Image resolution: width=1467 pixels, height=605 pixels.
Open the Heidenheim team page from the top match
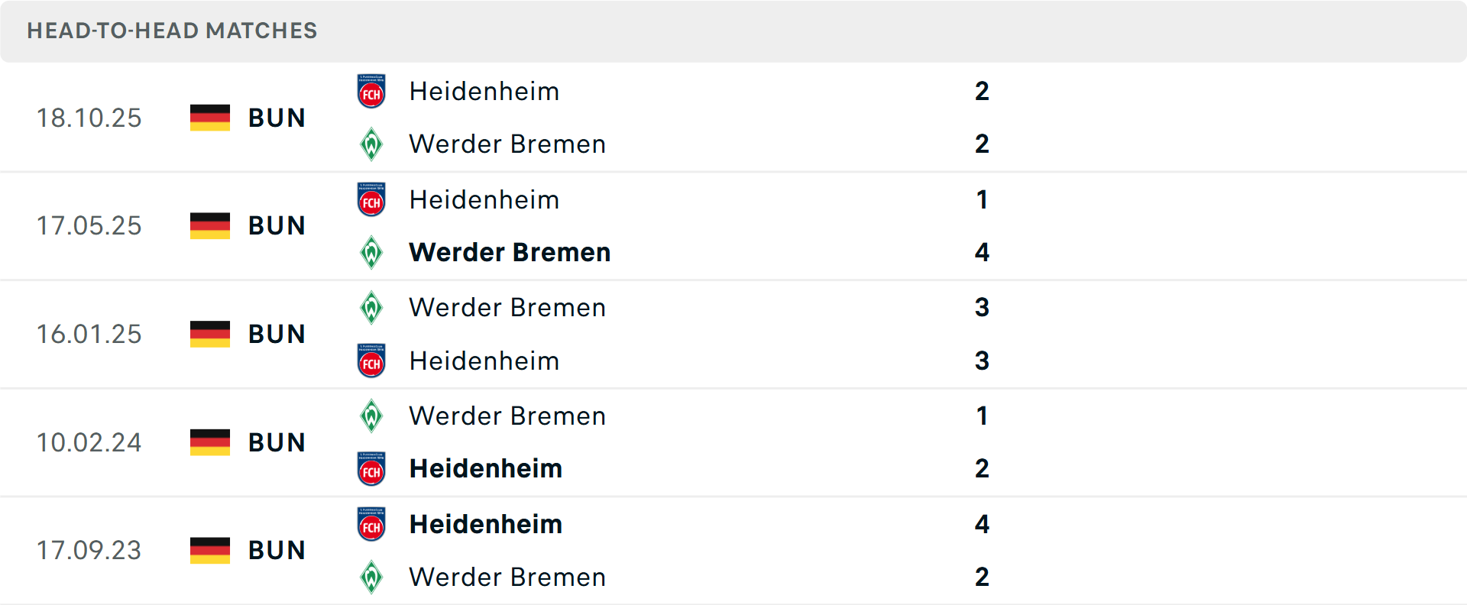[484, 92]
